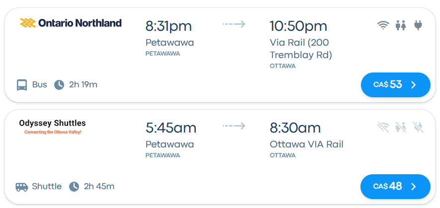
Task: Select the CA$53 fare button
Action: click(395, 85)
